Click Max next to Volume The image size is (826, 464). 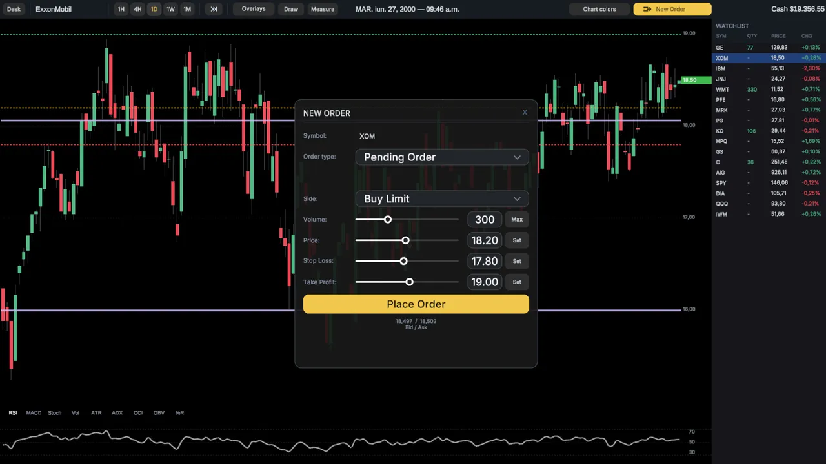[517, 220]
